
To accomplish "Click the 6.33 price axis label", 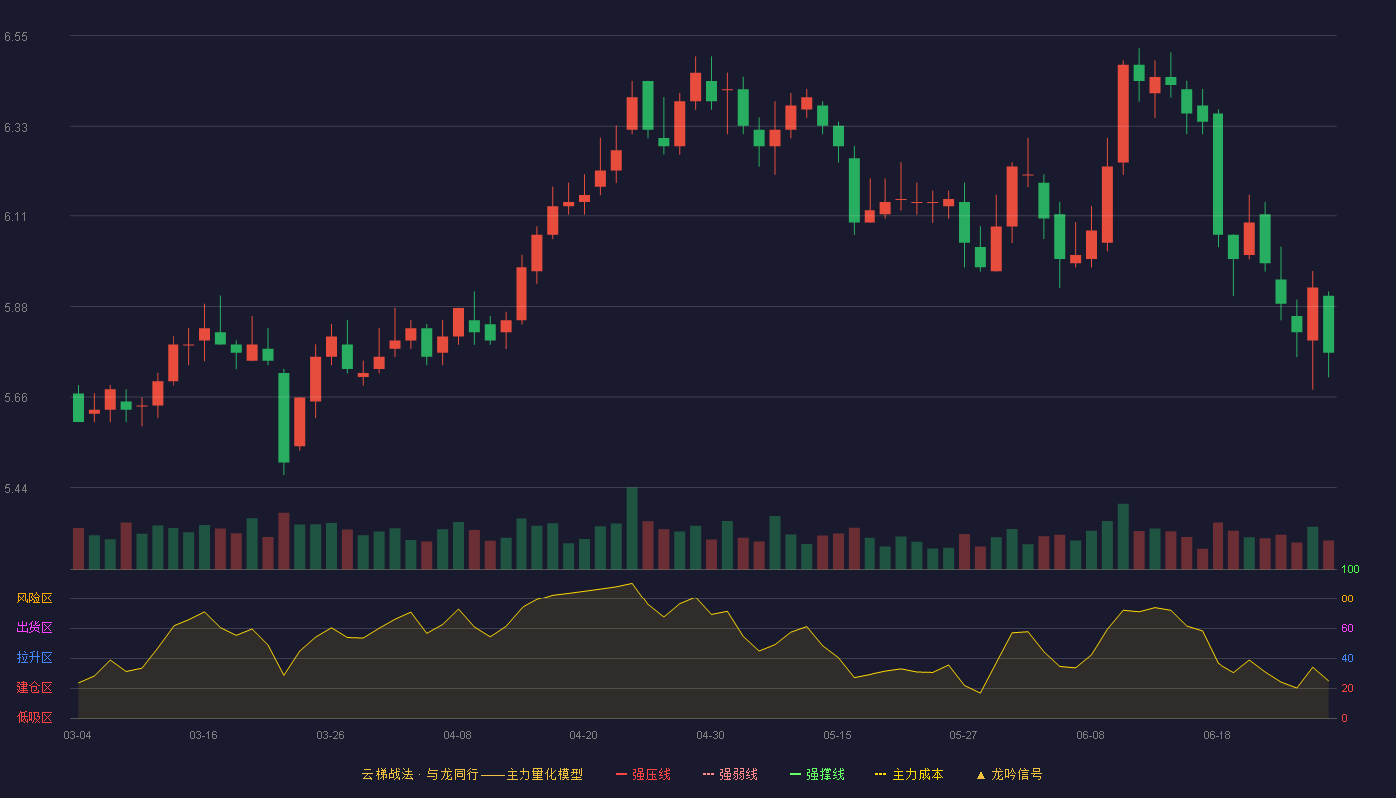I will 15,128.
